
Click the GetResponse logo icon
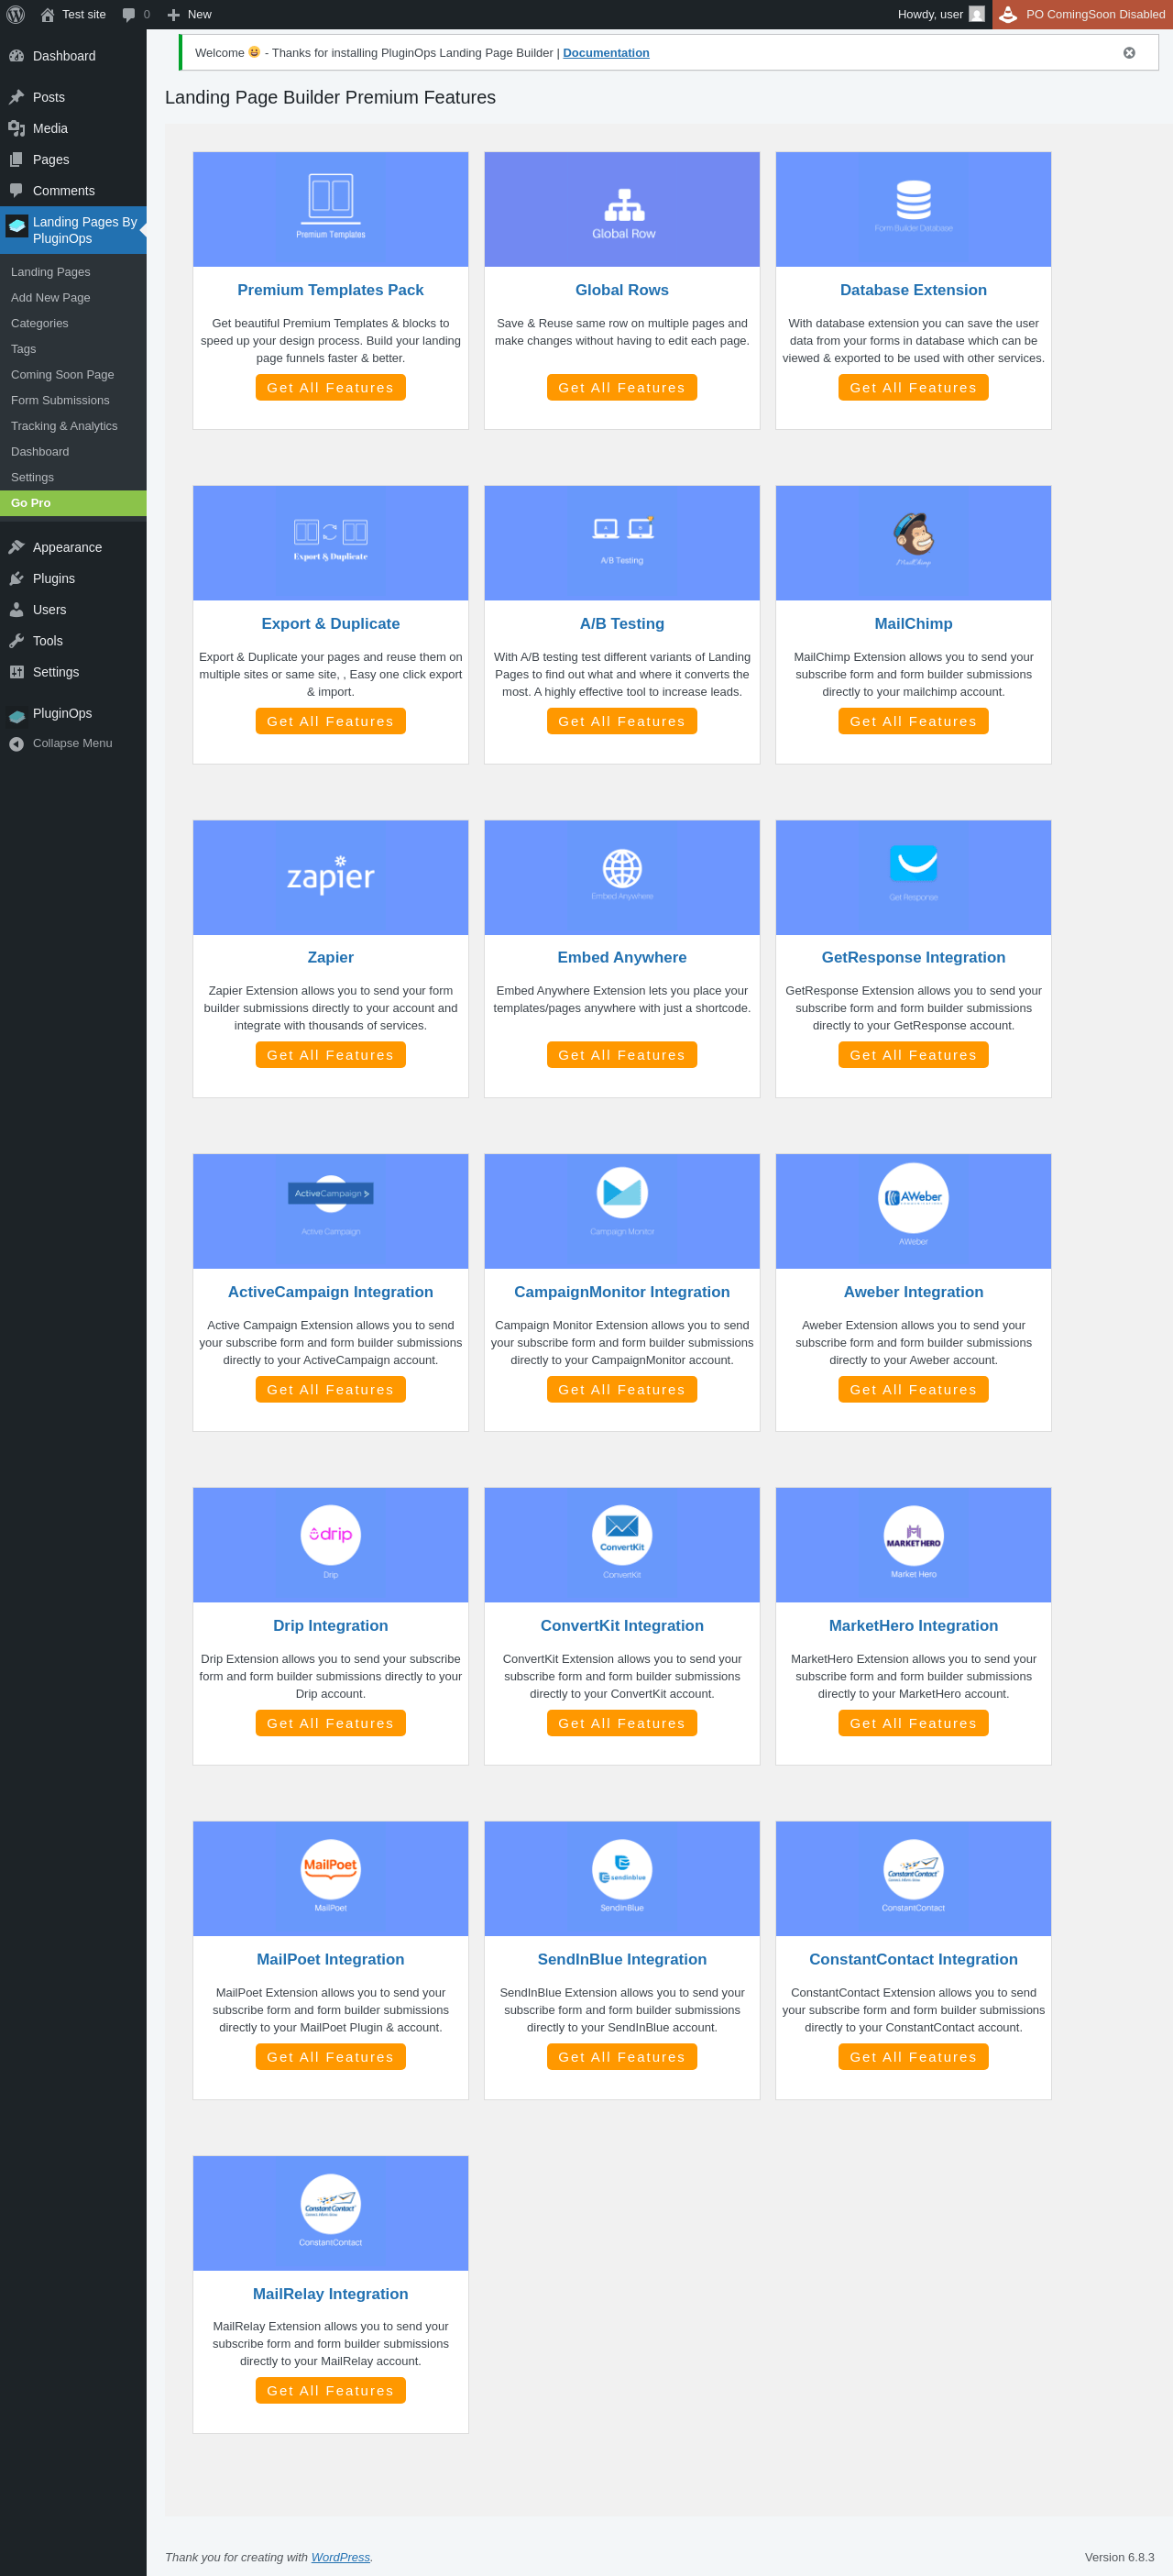click(914, 863)
